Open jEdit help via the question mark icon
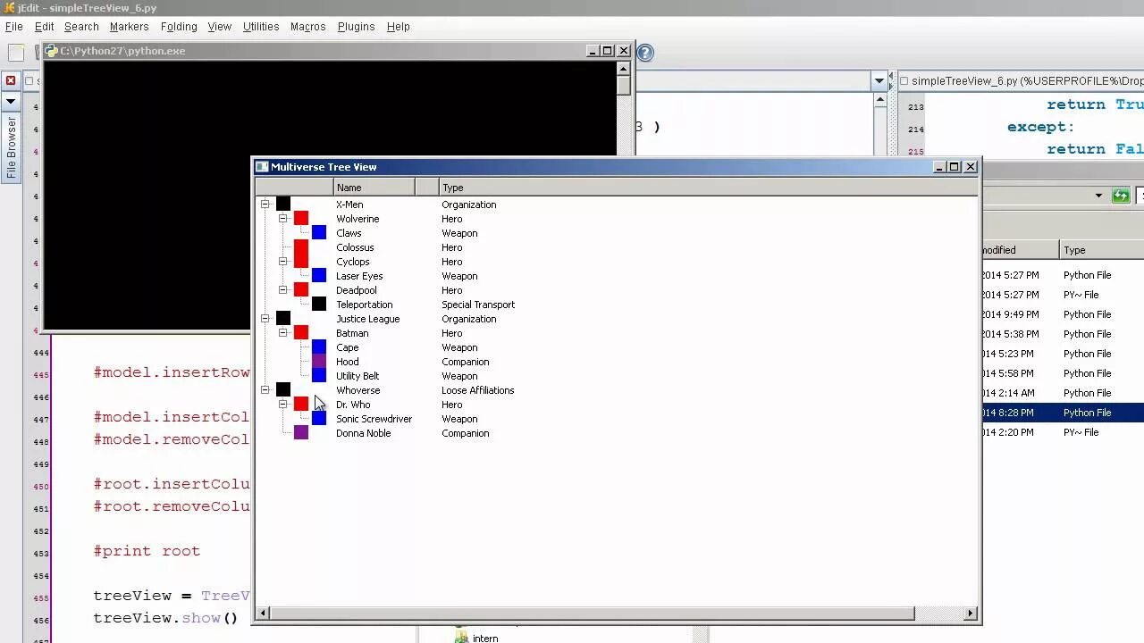Screen dimensions: 1144x643 pos(645,53)
